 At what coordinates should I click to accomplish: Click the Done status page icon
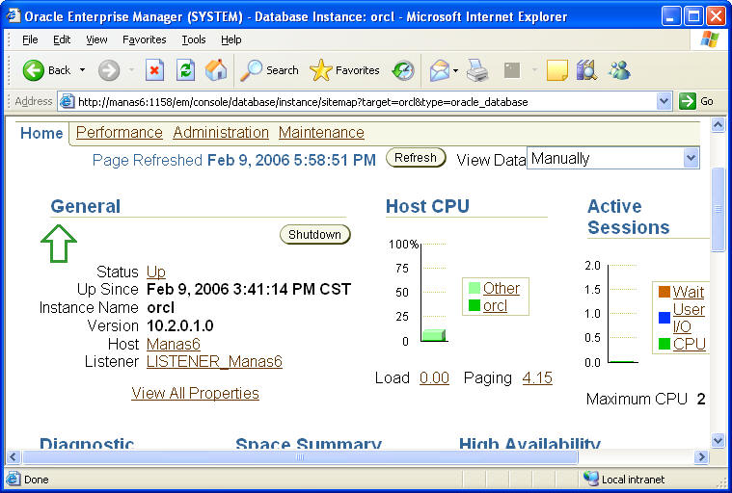14,479
